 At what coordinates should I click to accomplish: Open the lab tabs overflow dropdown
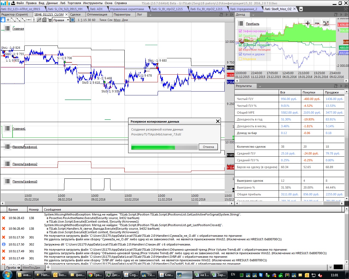tap(301, 9)
